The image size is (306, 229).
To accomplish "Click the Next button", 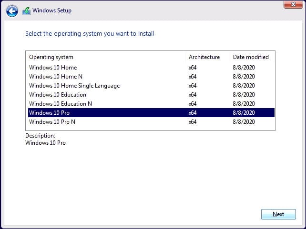I will click(x=278, y=214).
